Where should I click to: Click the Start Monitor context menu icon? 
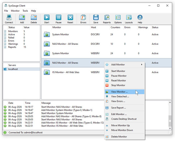pos(107,71)
